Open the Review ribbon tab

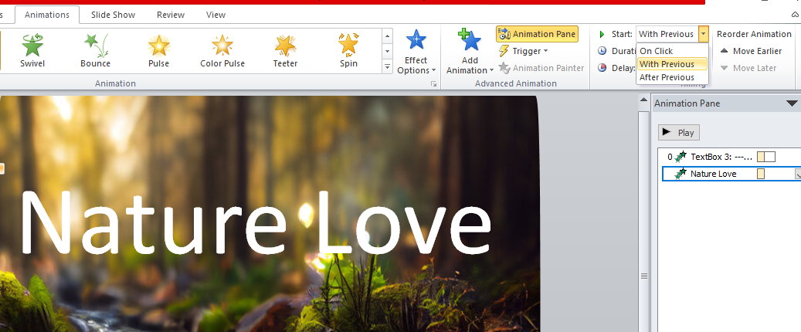(x=170, y=15)
